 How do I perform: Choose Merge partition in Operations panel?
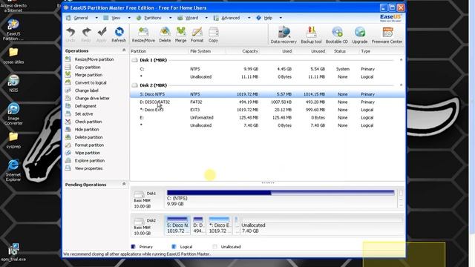click(x=88, y=75)
